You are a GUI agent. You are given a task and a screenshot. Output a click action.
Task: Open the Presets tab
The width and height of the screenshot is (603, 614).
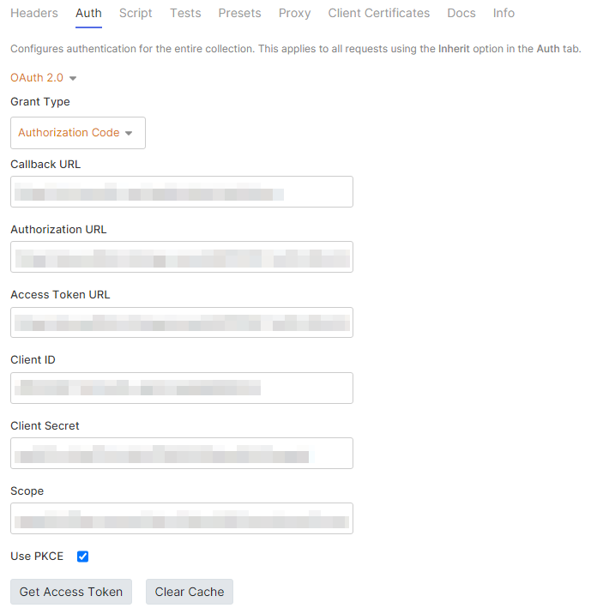click(239, 13)
